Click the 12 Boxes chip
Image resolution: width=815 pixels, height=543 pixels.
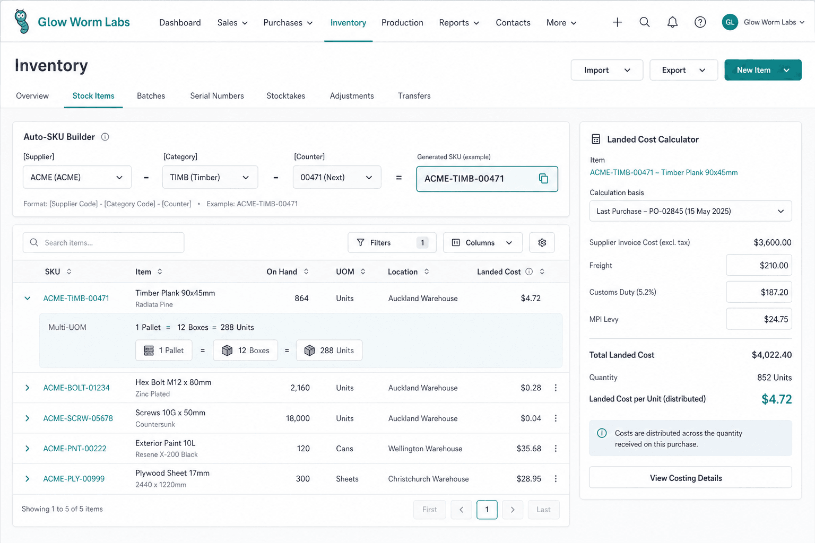point(245,351)
